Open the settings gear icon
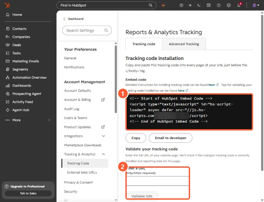 229,5
